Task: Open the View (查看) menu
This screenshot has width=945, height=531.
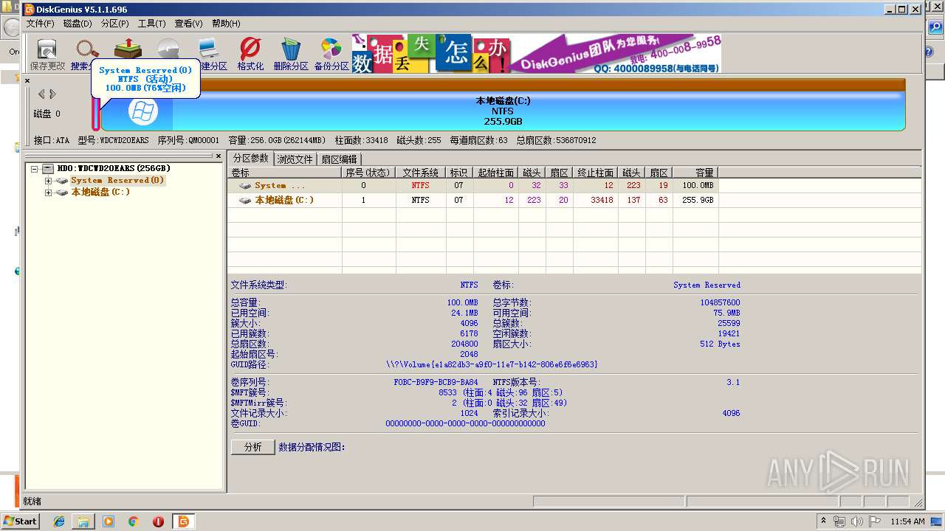Action: (x=188, y=24)
